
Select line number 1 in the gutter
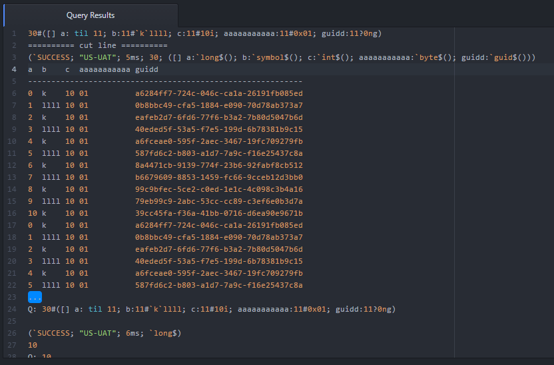[x=14, y=33]
